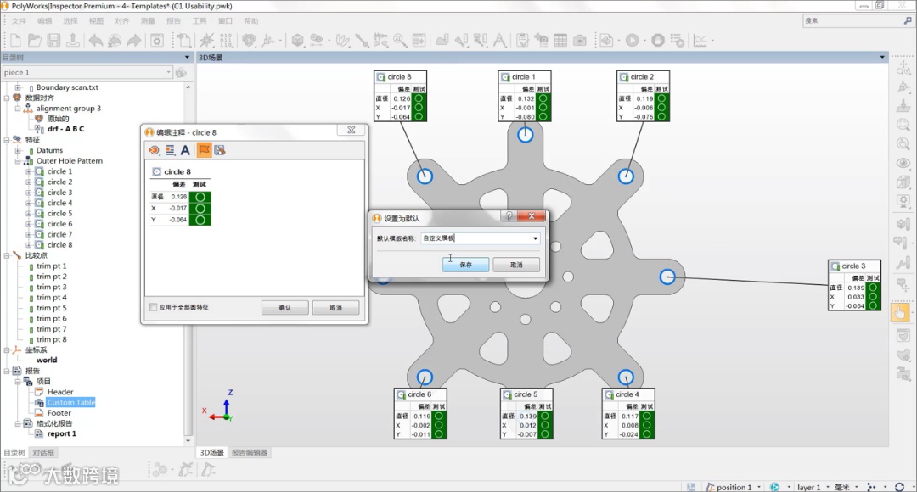Toggle the apply-to-all-circle-features checkbox
Image resolution: width=917 pixels, height=492 pixels.
(153, 307)
